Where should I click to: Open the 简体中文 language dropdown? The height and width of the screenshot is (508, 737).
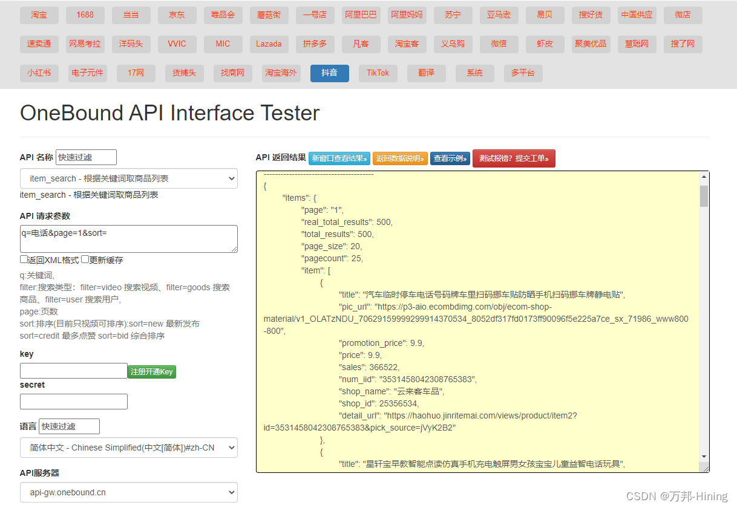[129, 448]
